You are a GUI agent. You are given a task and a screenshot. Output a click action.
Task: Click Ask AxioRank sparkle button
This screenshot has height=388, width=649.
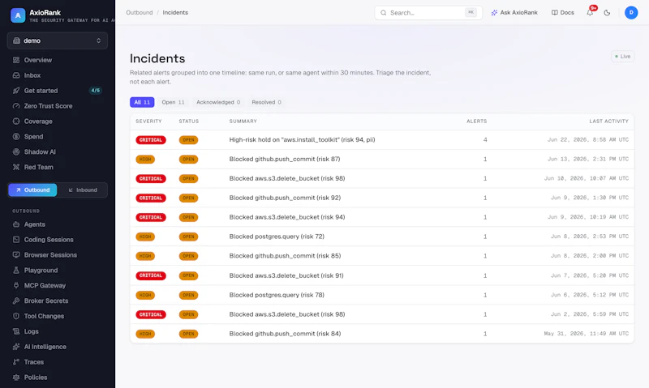(514, 13)
